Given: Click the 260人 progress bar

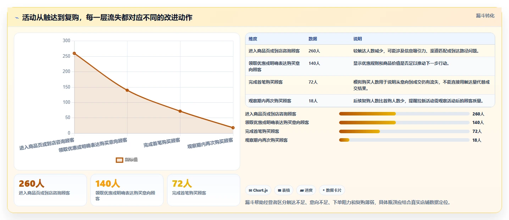Looking at the screenshot, I should [404, 114].
